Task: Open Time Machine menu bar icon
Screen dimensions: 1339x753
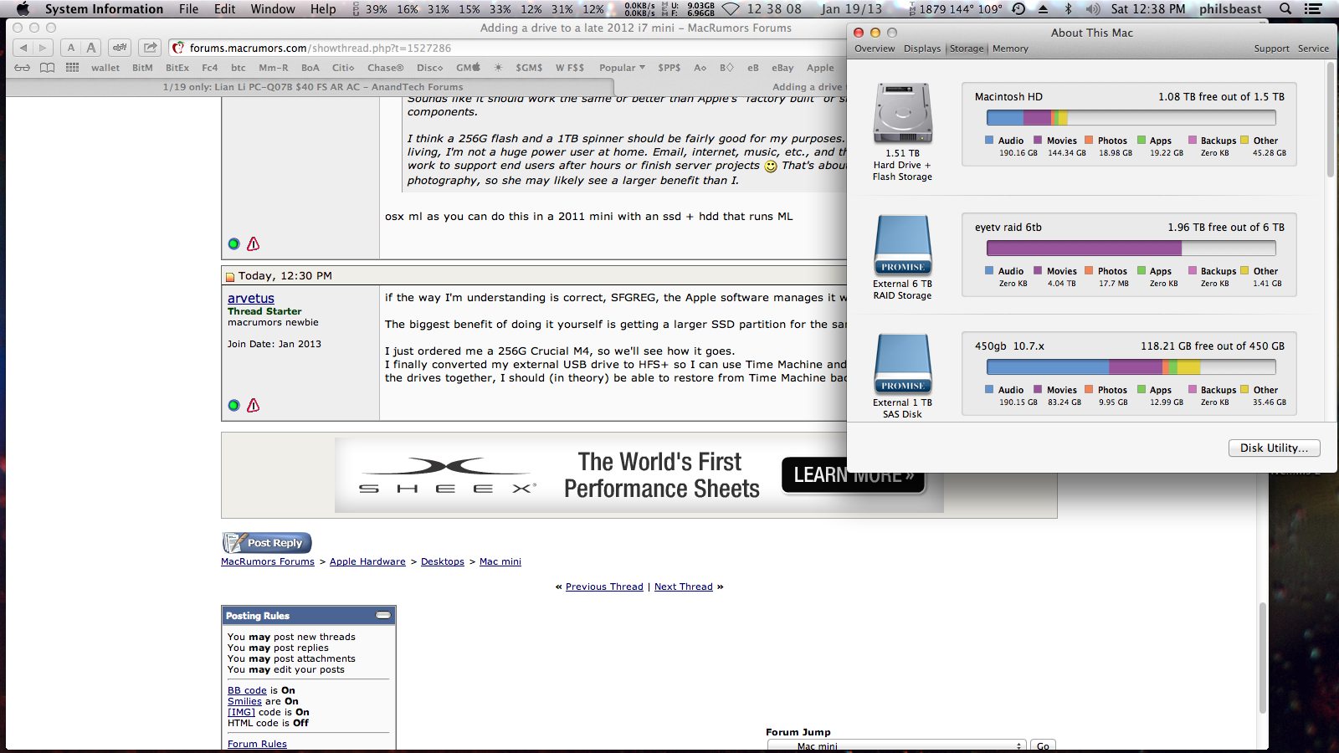Action: point(1018,9)
